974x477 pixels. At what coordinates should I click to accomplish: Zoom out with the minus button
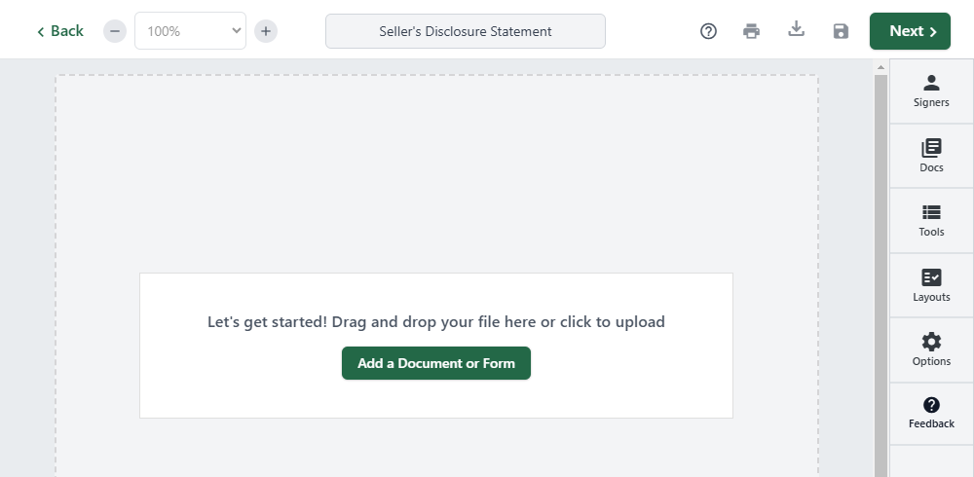pyautogui.click(x=115, y=31)
